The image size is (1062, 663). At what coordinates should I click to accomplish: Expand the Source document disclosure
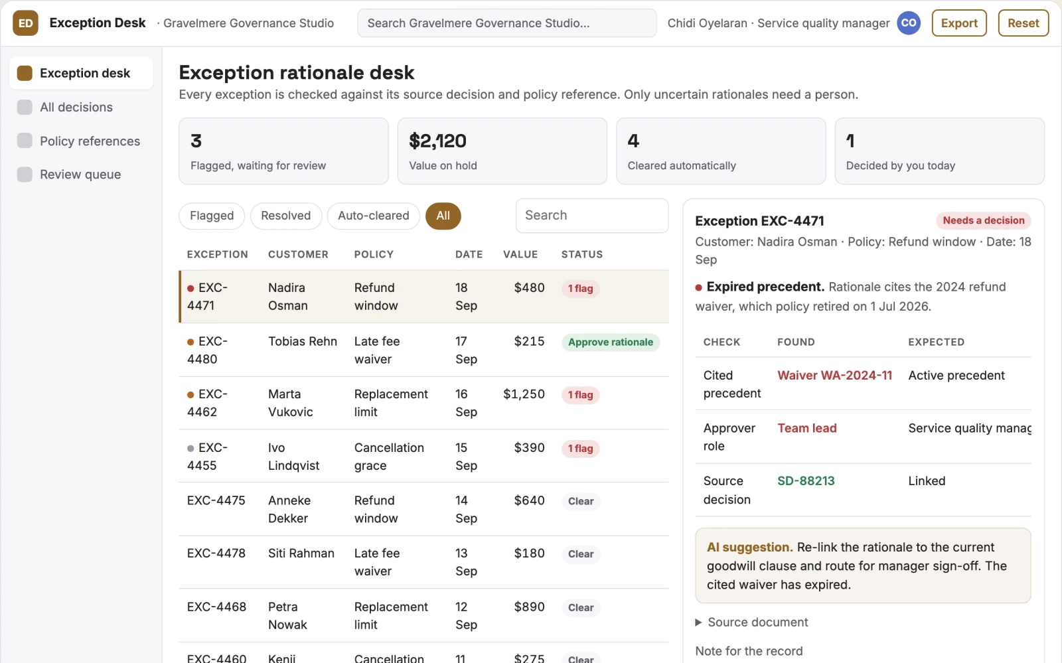751,623
